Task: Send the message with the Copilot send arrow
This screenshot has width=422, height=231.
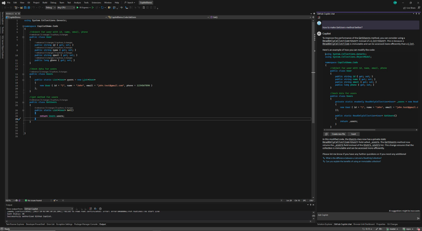Action: click(418, 218)
